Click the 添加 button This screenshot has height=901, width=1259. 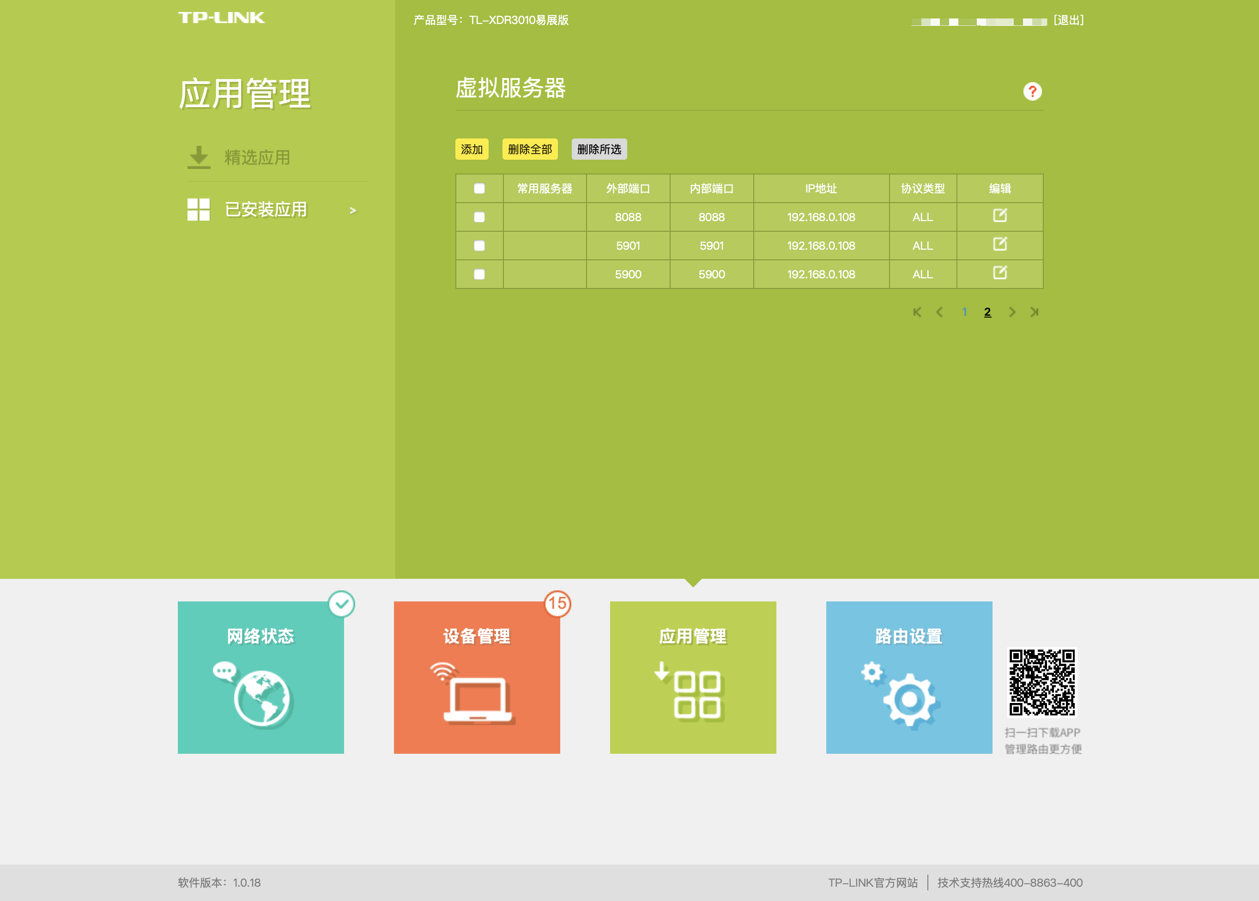471,149
